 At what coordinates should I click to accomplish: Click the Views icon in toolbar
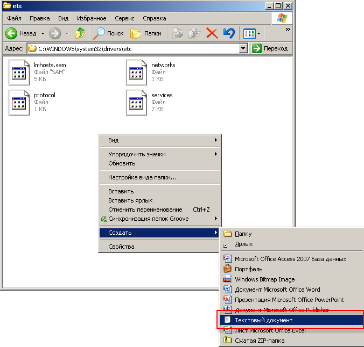[x=249, y=34]
